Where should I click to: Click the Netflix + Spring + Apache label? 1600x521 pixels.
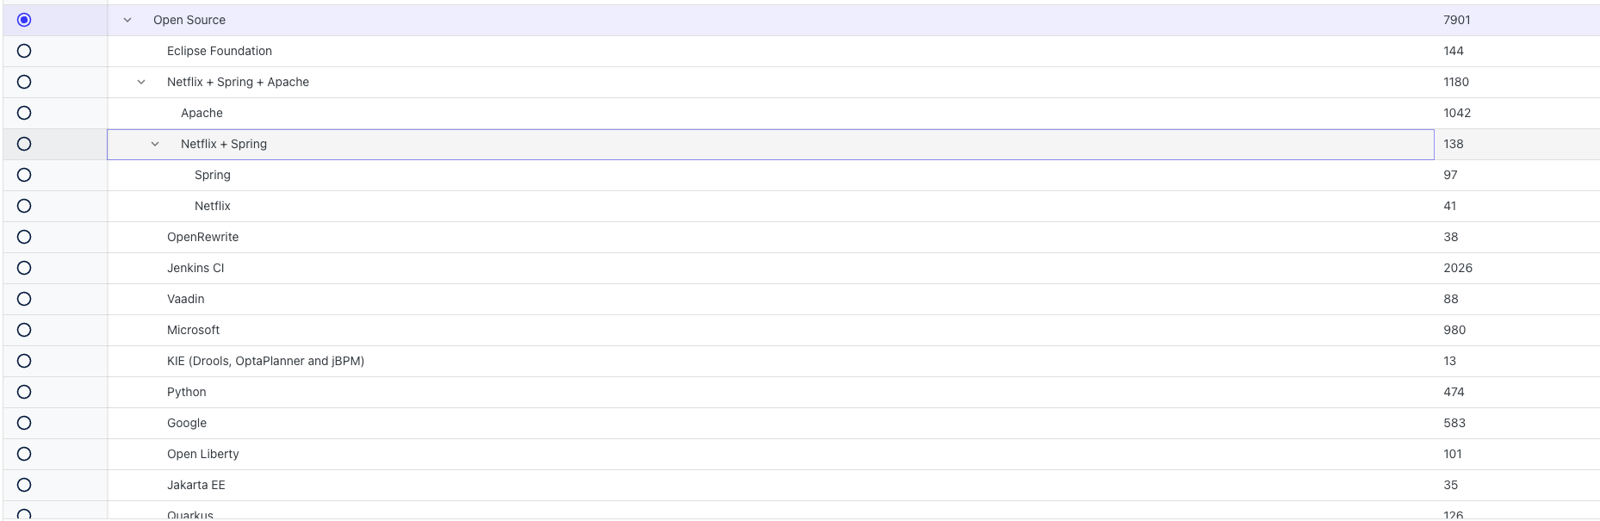[x=238, y=82]
